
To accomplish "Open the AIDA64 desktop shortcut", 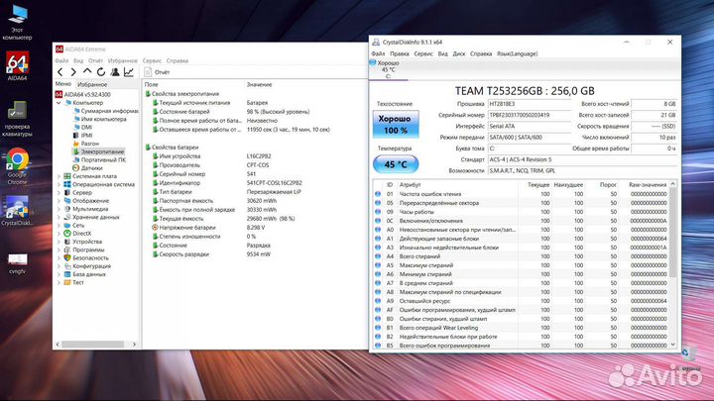I will [x=17, y=66].
